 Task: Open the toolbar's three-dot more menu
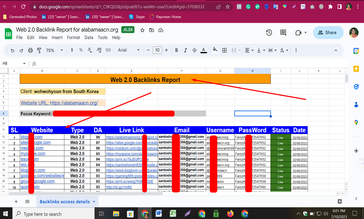coord(296,50)
